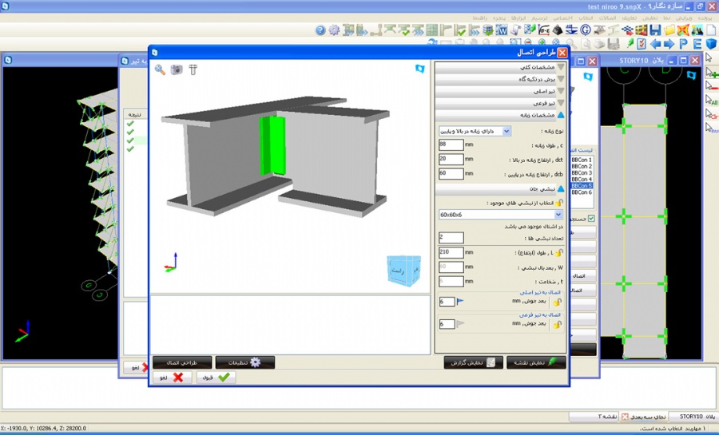Toggle the search checkbox beside connection list
The height and width of the screenshot is (435, 719).
[591, 219]
